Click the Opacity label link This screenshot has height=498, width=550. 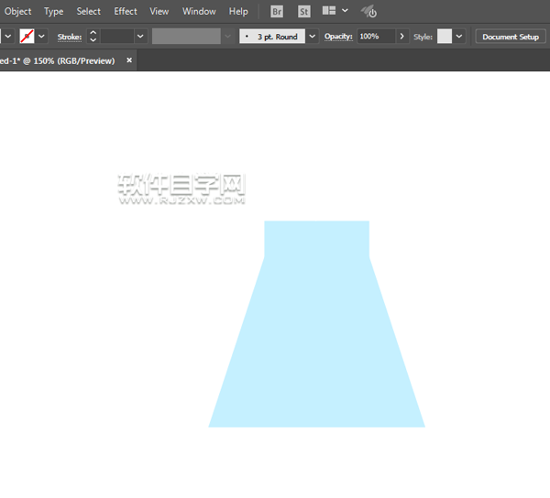click(x=338, y=37)
